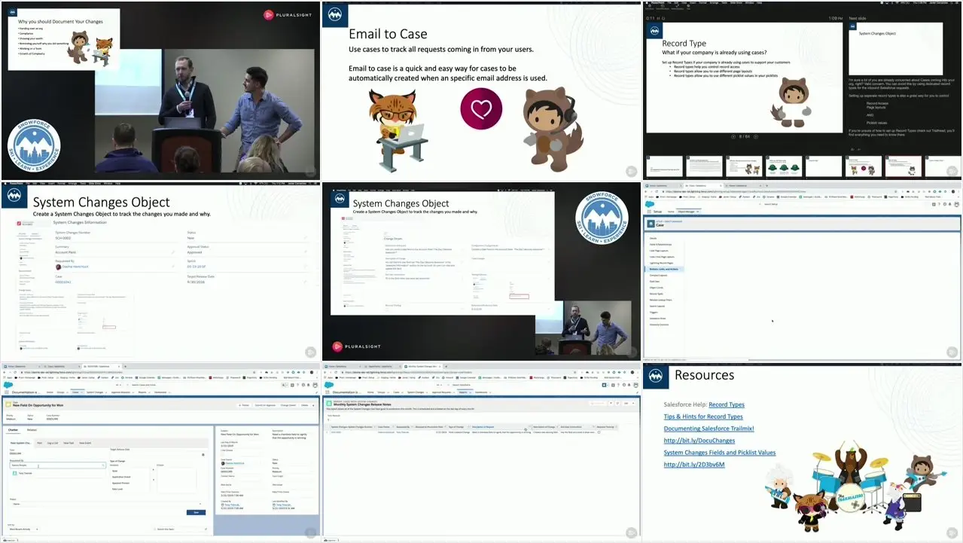963x543 pixels.
Task: Reload the browser page in Setup Case window
Action: [x=657, y=191]
